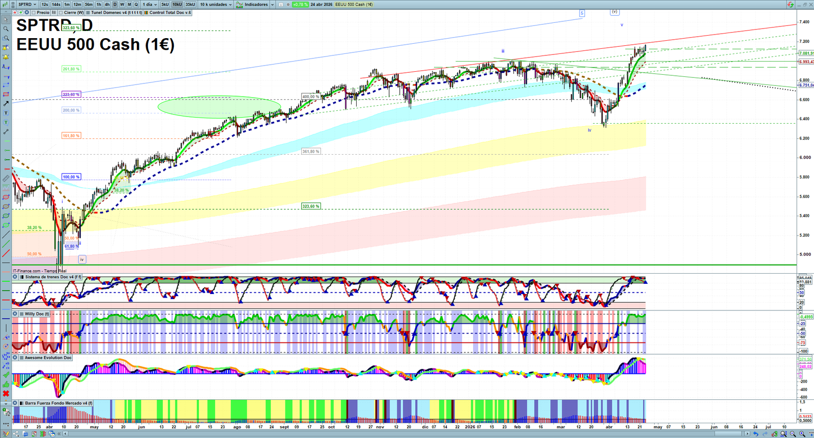Choose the ruler measurement tool
814x438 pixels.
pos(6,179)
